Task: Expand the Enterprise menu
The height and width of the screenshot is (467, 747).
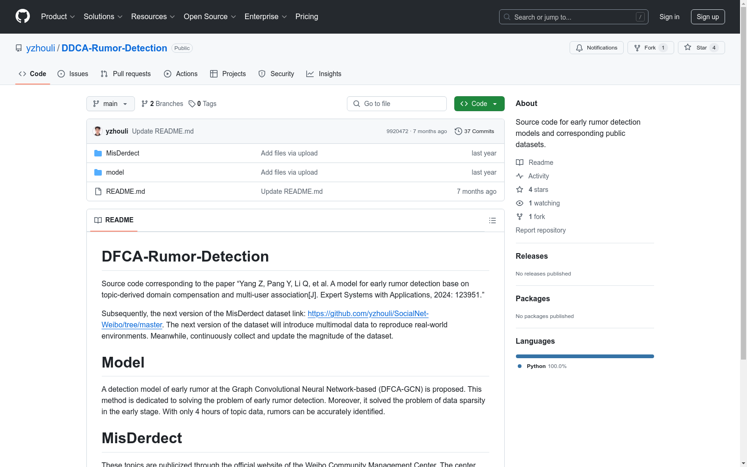Action: 266,17
